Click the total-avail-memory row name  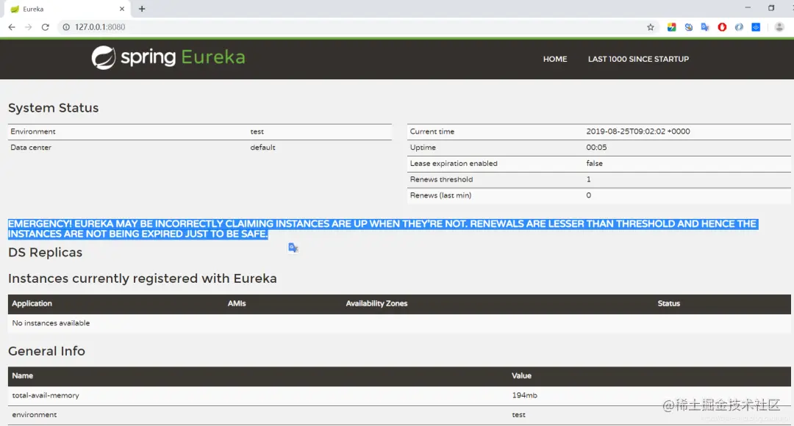coord(46,396)
